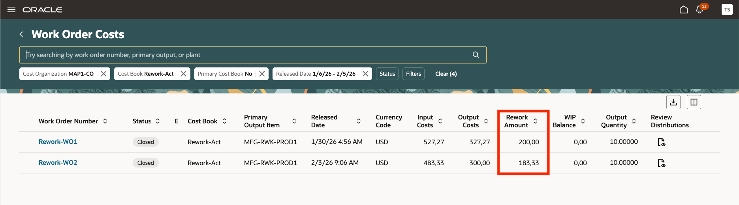
Task: Open the Filters panel
Action: pyautogui.click(x=414, y=74)
